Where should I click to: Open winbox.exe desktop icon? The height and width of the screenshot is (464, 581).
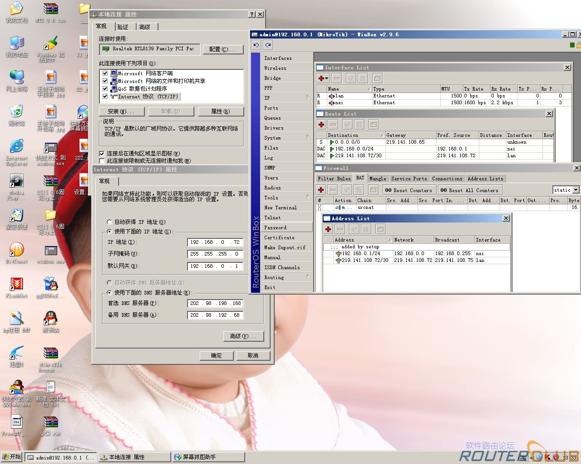50,254
